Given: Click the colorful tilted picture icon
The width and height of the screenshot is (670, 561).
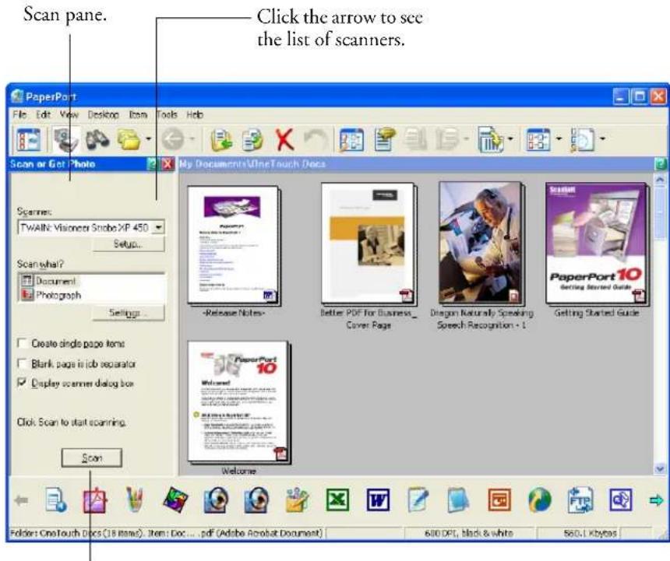Looking at the screenshot, I should tap(175, 500).
